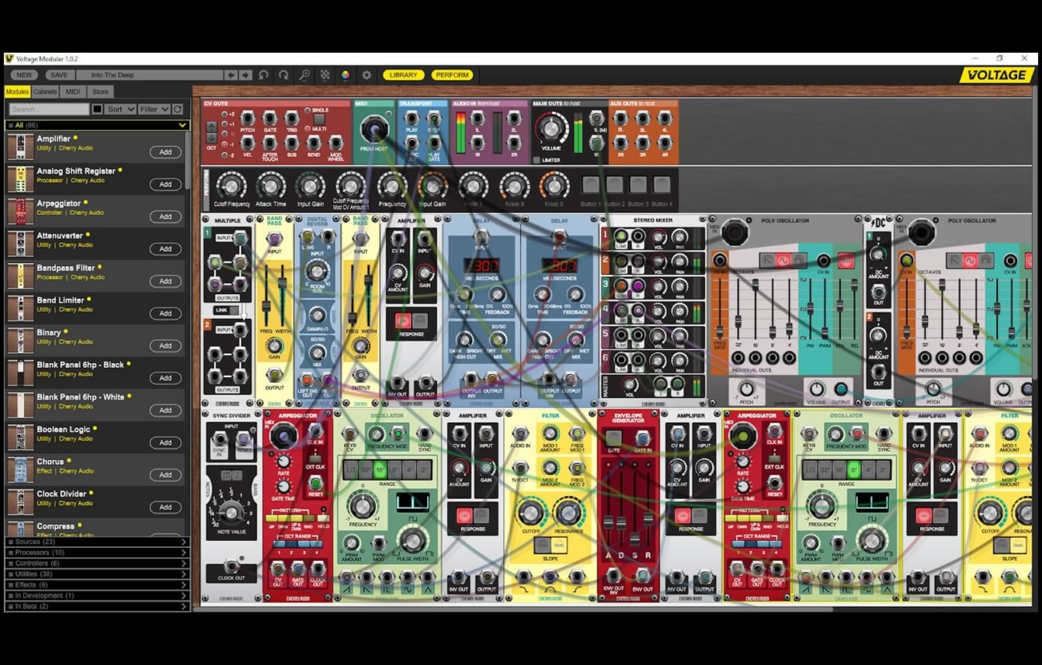Viewport: 1042px width, 665px height.
Task: Add the Amplifier module
Action: point(165,152)
